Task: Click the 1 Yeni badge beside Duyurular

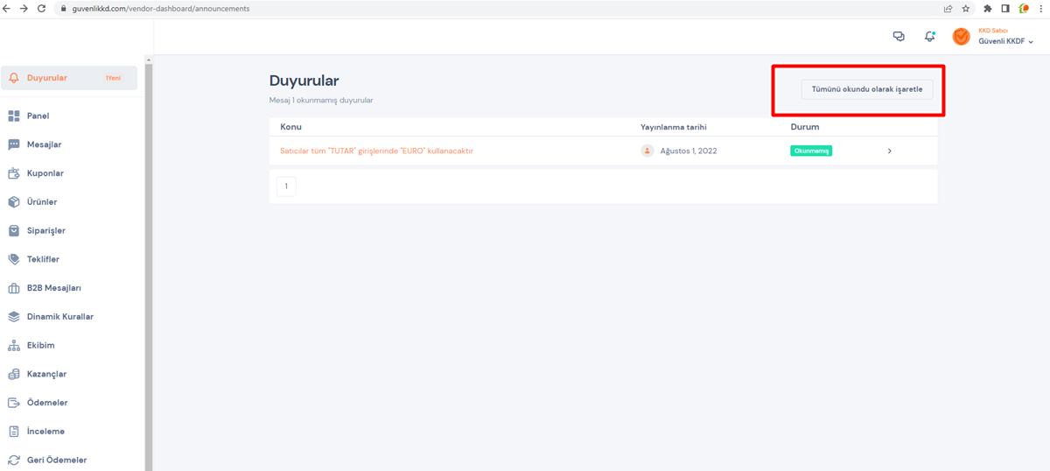Action: pos(114,78)
